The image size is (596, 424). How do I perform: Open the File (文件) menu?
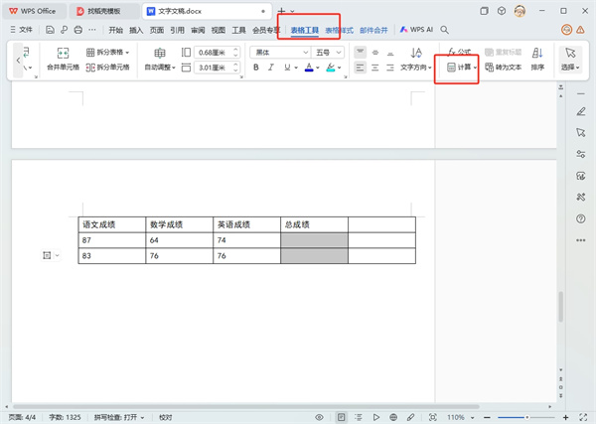[x=21, y=30]
